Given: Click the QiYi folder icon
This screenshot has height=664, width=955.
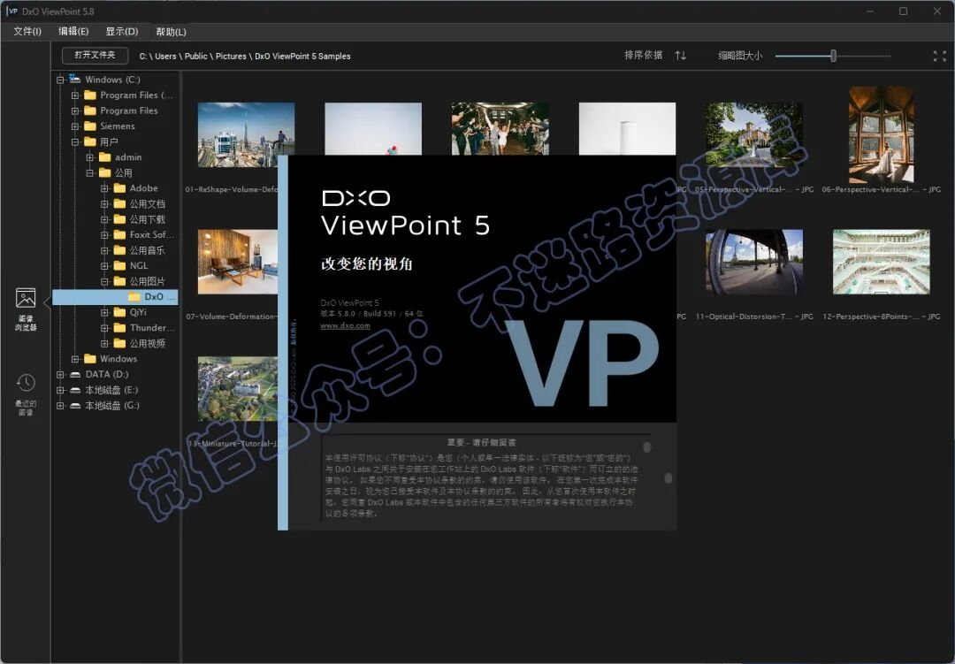Looking at the screenshot, I should tap(119, 312).
